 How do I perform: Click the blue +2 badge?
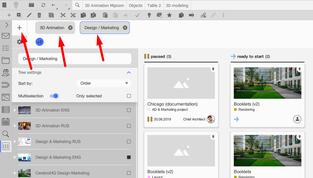(40, 42)
